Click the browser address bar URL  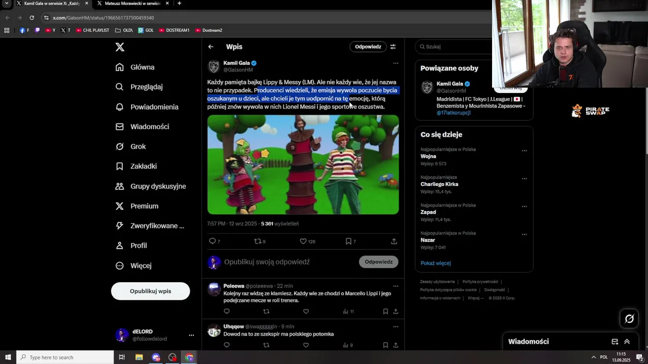tap(103, 18)
